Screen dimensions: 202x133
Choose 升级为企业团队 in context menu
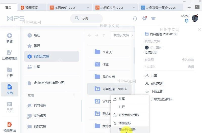[130, 115]
